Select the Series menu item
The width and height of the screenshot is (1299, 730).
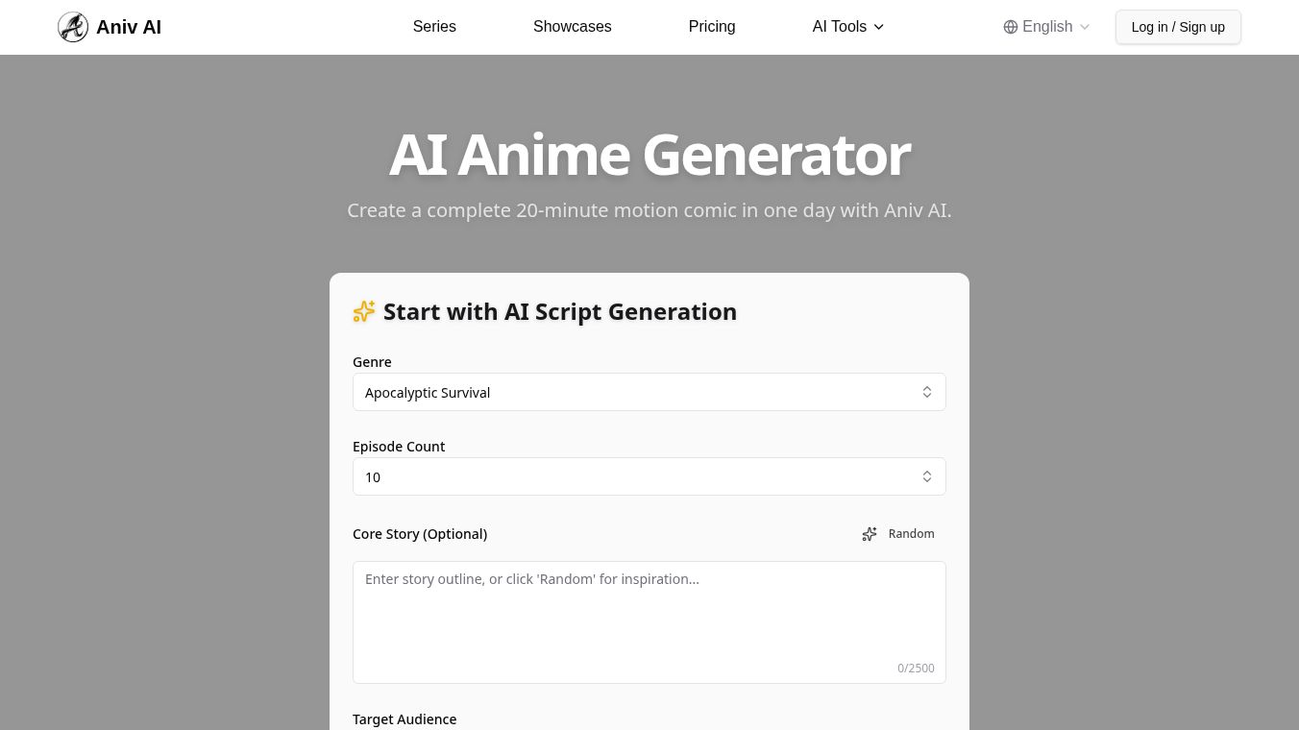(x=434, y=26)
